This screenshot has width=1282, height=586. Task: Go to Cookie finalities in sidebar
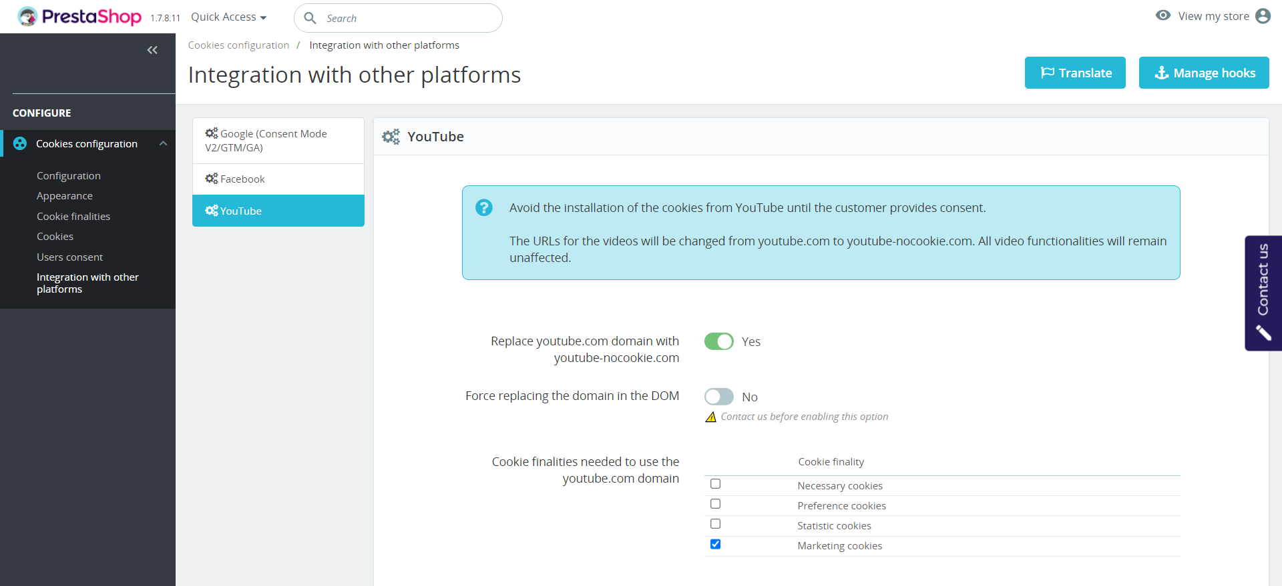point(73,217)
